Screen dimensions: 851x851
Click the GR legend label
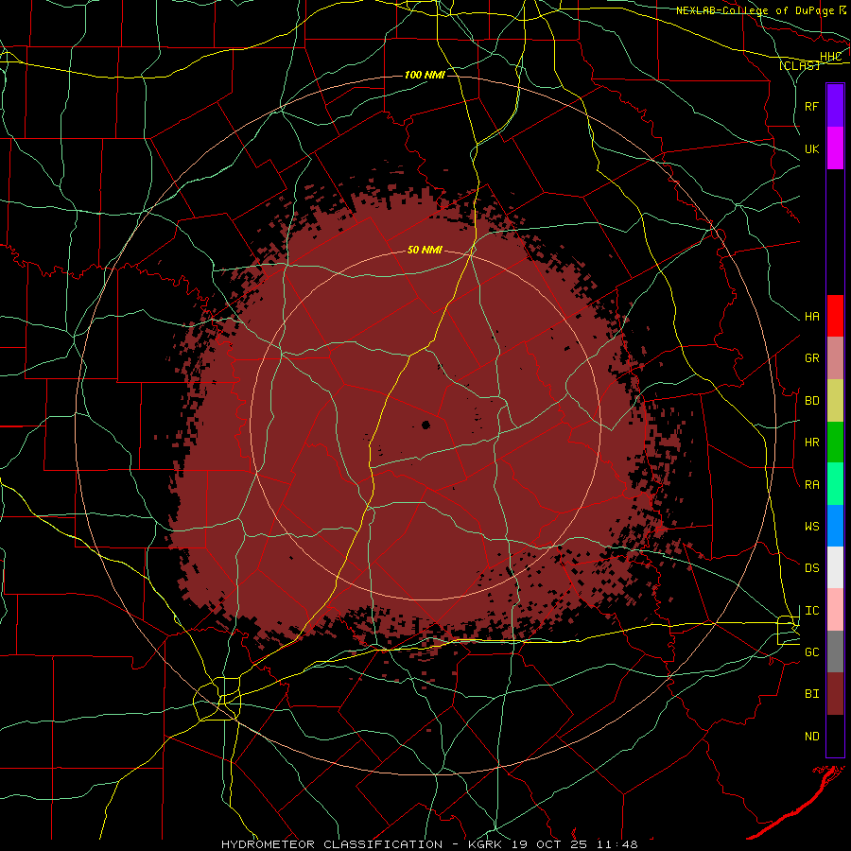(x=811, y=358)
